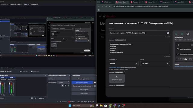Viewport: 193px width, 108px height.
Task: Open OBS Studio taskbar icon
Action: pos(123,106)
